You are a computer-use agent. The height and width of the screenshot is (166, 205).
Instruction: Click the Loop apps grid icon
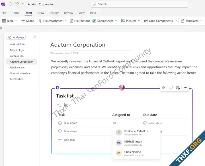click(163, 88)
